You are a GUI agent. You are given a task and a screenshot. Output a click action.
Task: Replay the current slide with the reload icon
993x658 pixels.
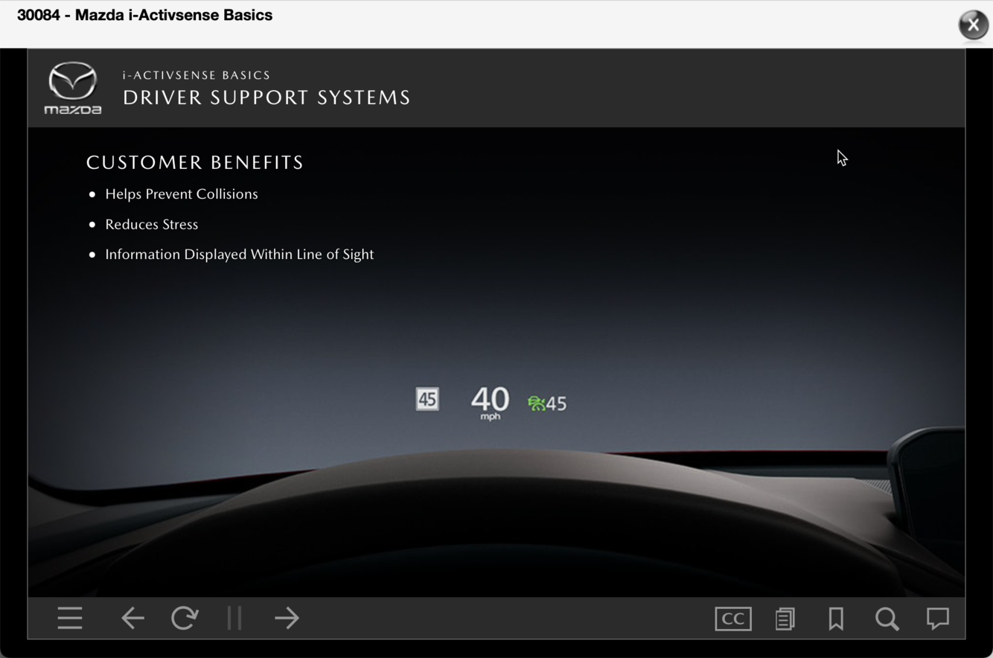pyautogui.click(x=184, y=618)
